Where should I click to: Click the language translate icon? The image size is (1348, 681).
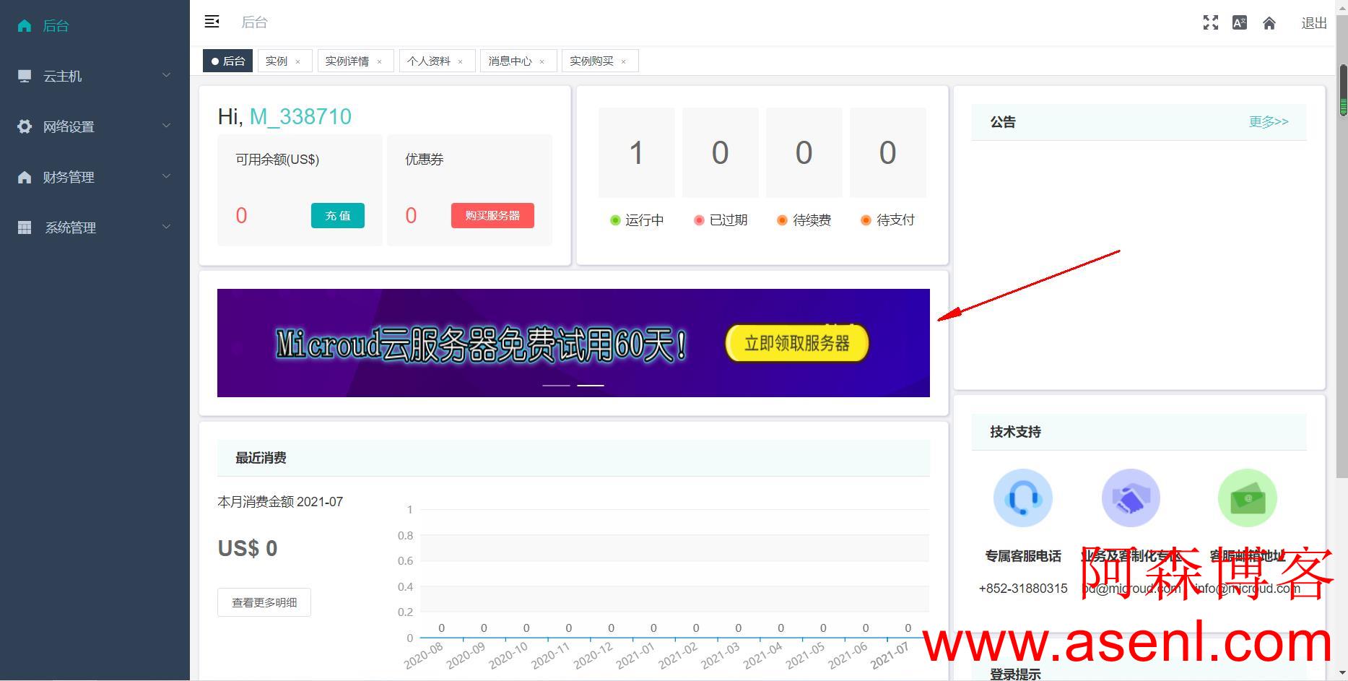pos(1240,23)
